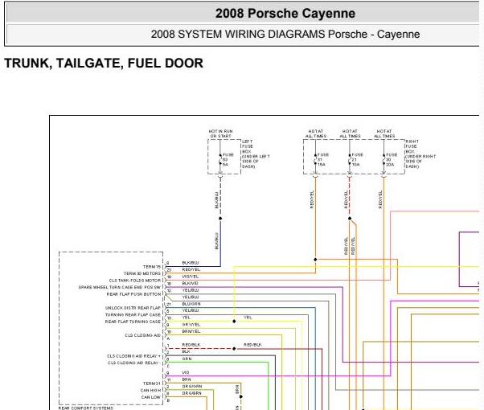The height and width of the screenshot is (410, 484).
Task: Click the "GRN" wire label
Action: point(187,359)
